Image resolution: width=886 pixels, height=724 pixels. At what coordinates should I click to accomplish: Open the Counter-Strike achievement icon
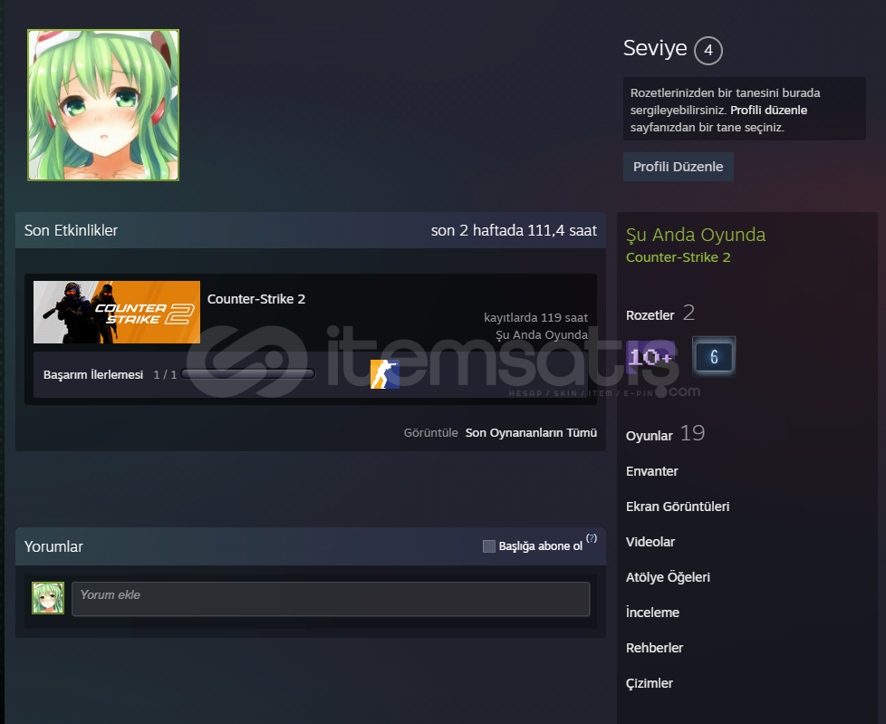(385, 374)
